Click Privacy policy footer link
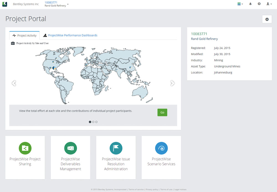This screenshot has height=192, width=277. (152, 190)
